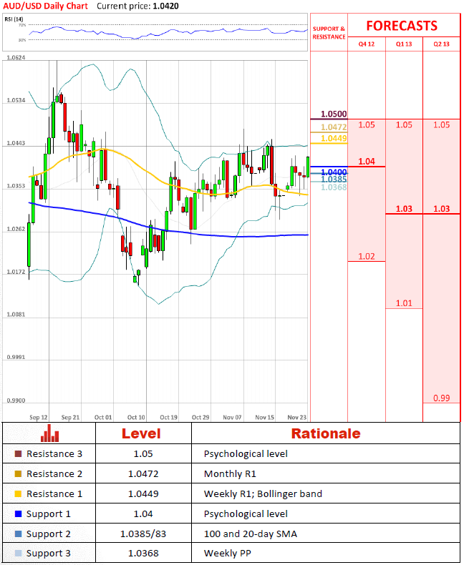Click the 0.9900 price axis label
The height and width of the screenshot is (565, 464).
(16, 401)
